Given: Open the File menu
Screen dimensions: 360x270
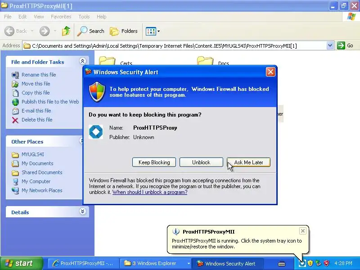Looking at the screenshot, I should [x=8, y=17].
